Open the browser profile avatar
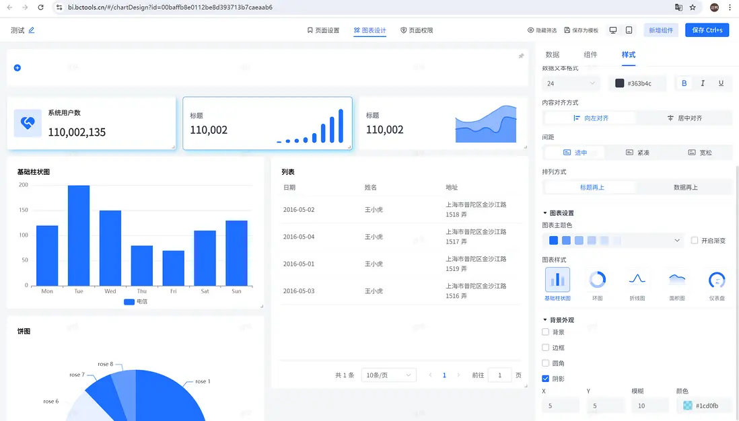This screenshot has width=739, height=421. pyautogui.click(x=714, y=7)
